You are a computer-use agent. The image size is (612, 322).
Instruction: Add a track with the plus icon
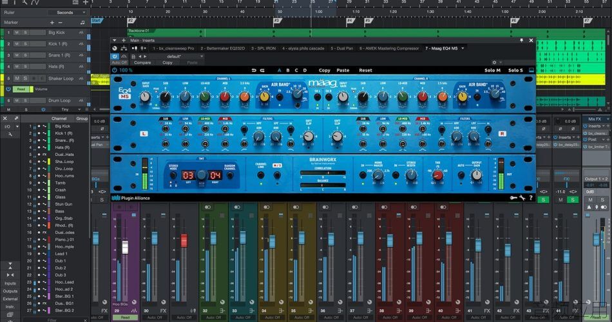coord(86,3)
